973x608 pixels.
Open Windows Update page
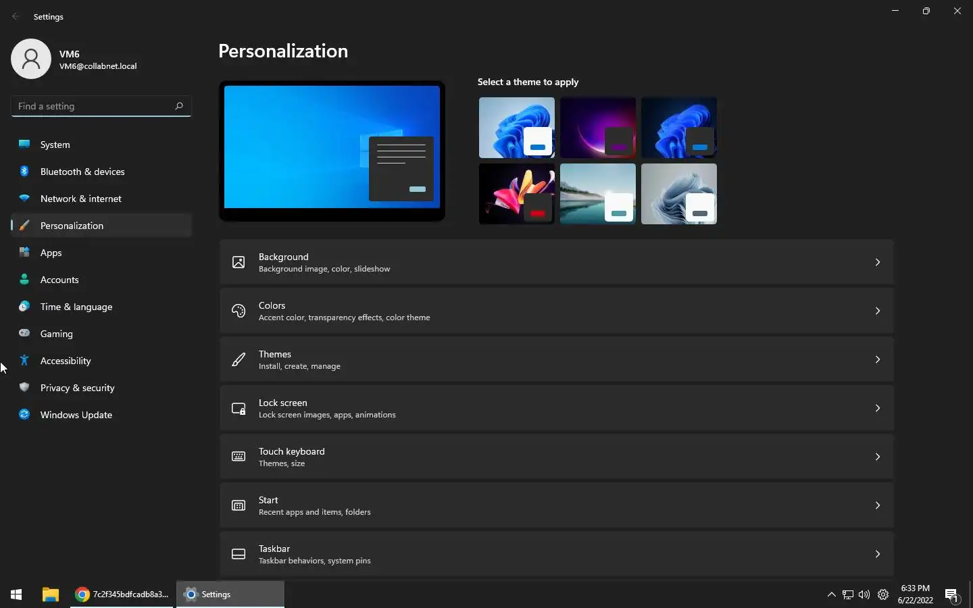click(101, 414)
